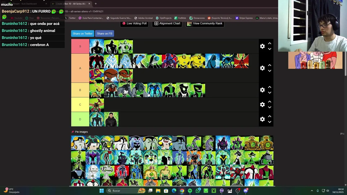Select the B tier label cell
The height and width of the screenshot is (195, 347).
(80, 90)
